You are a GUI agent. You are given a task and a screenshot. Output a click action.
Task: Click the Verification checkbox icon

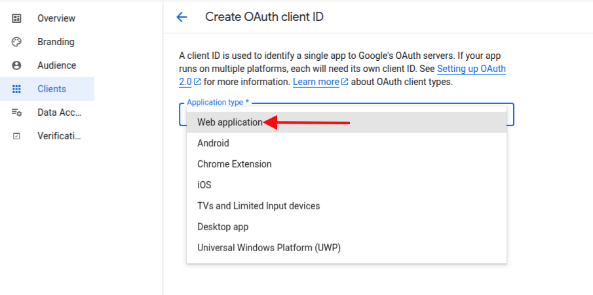(16, 136)
